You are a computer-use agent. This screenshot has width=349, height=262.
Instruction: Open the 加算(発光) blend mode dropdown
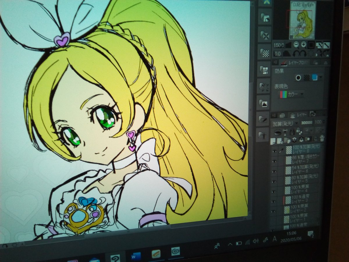(285, 123)
